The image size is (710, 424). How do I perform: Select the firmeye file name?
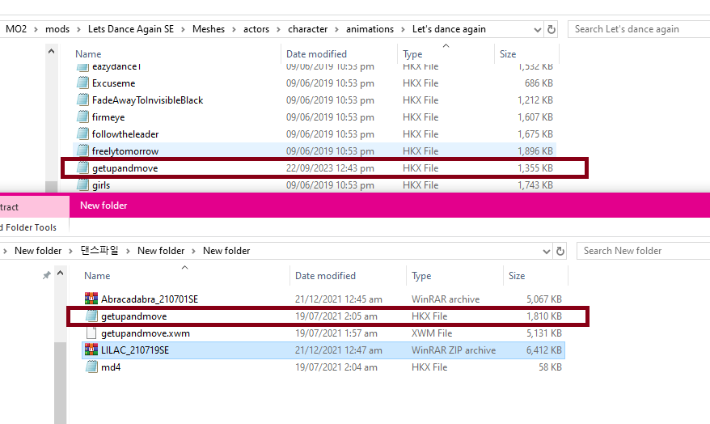[x=108, y=117]
